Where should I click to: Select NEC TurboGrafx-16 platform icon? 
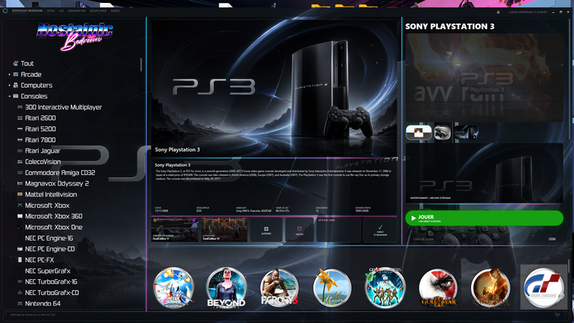[20, 281]
